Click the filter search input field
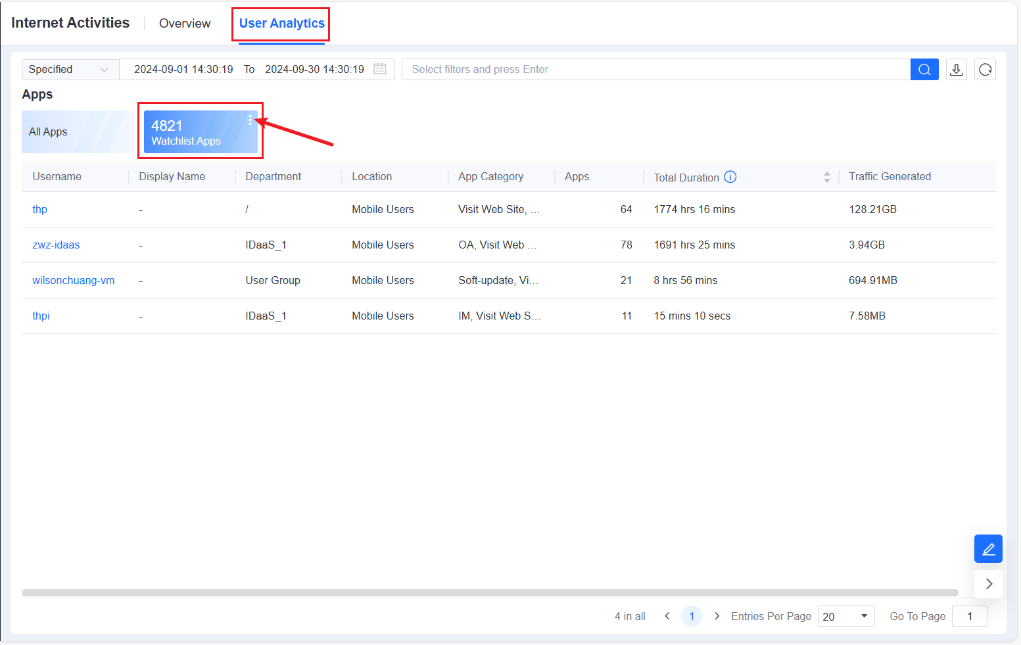Image resolution: width=1021 pixels, height=645 pixels. point(655,69)
